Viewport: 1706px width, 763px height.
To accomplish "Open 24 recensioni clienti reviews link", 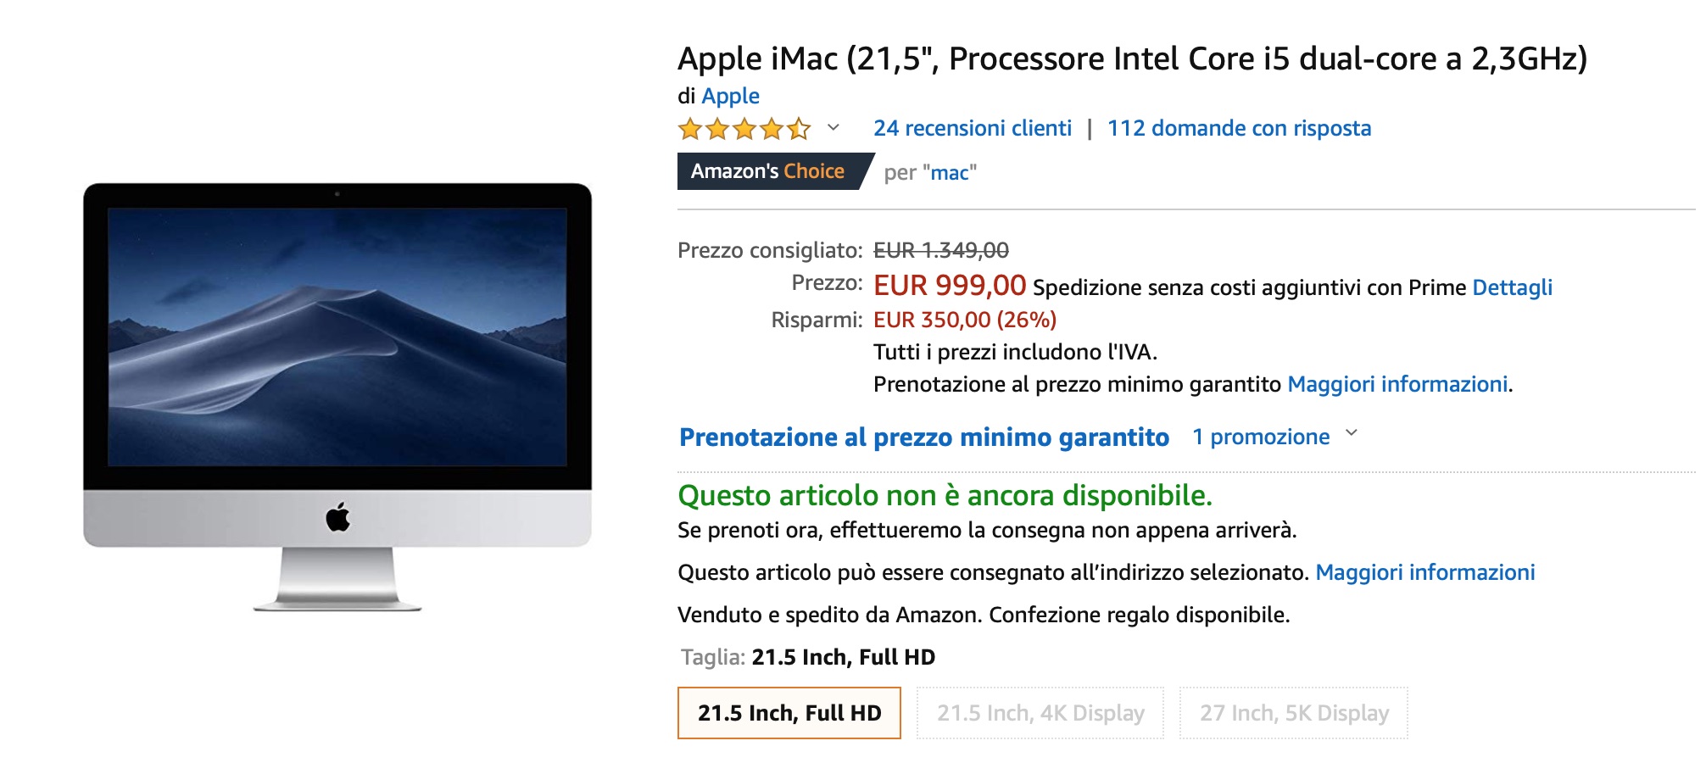I will [x=973, y=128].
